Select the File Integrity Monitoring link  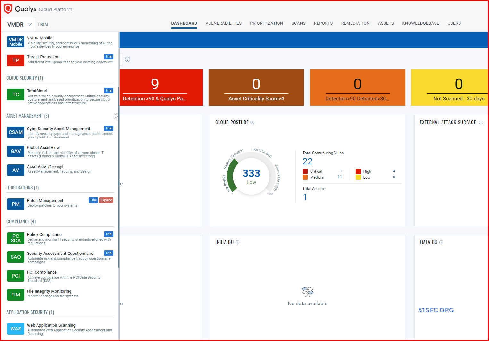pyautogui.click(x=49, y=291)
